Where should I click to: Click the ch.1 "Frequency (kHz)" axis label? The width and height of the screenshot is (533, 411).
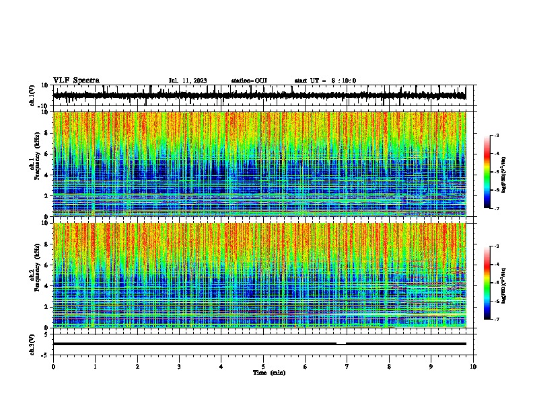tap(37, 156)
